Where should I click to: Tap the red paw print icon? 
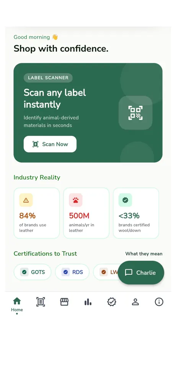coord(76,200)
